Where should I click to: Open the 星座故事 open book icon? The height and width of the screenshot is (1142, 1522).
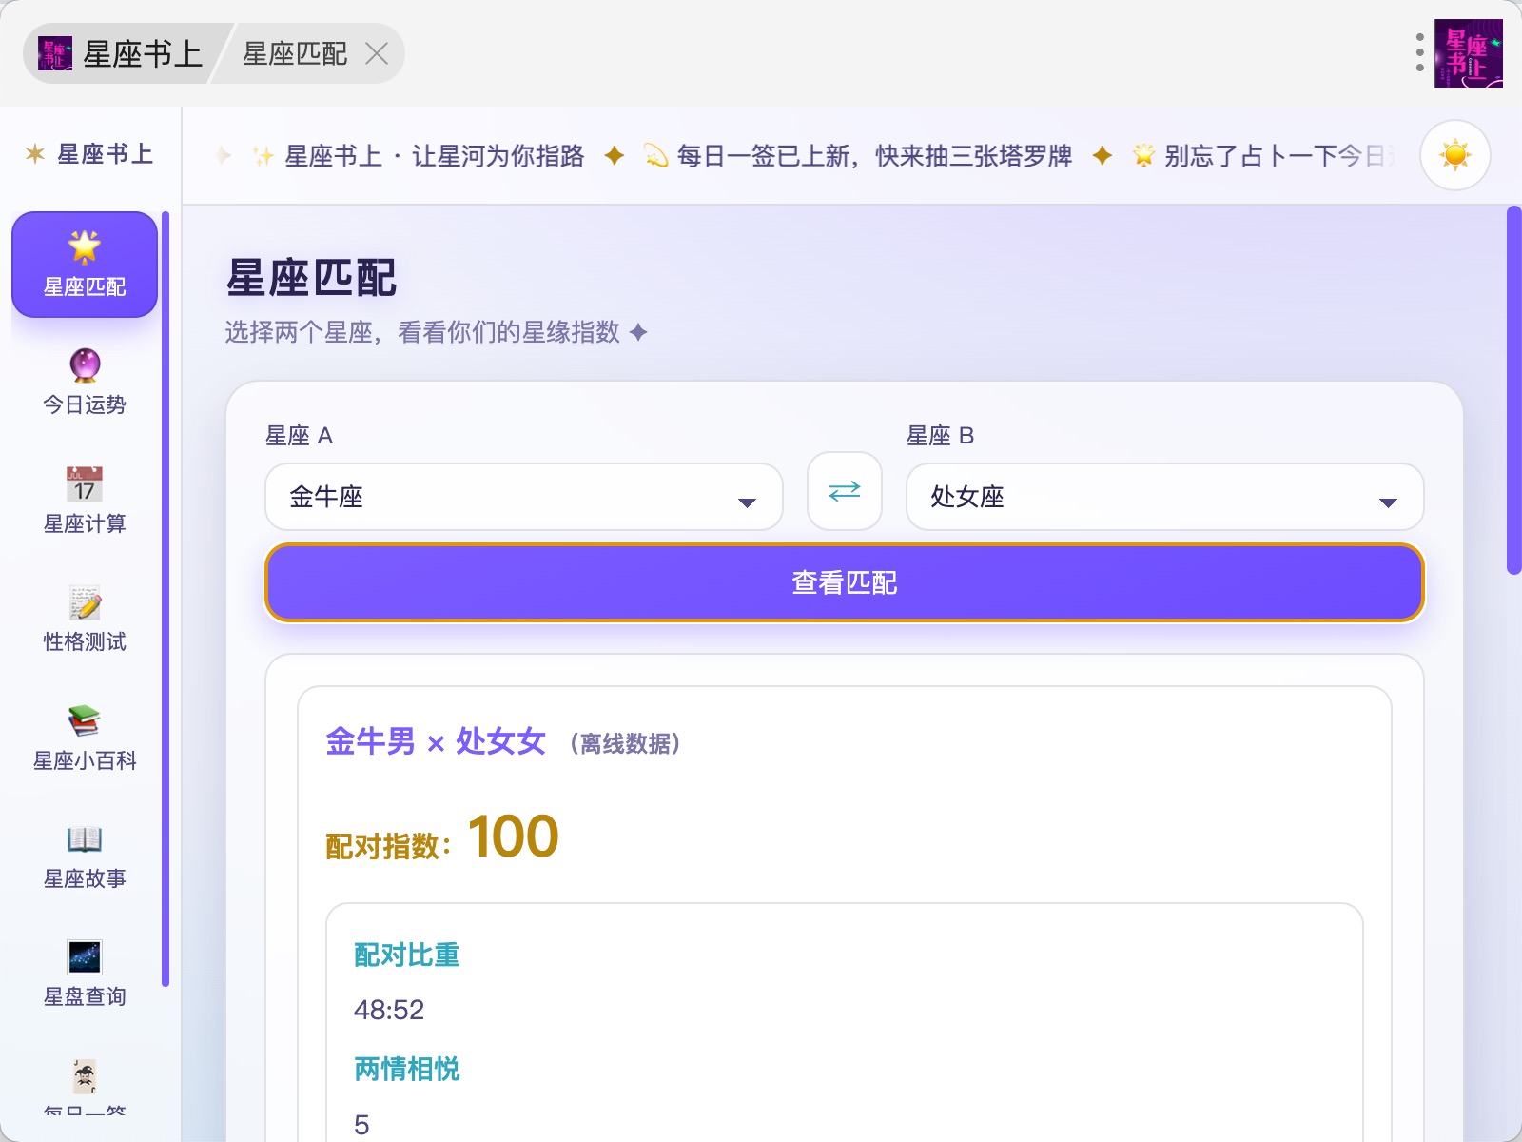tap(85, 839)
